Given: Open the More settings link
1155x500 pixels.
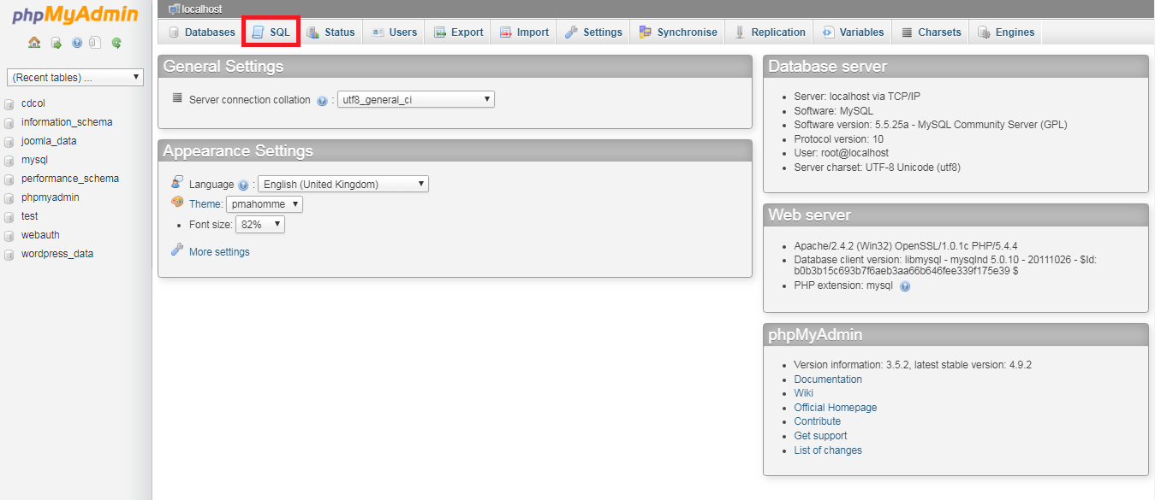Looking at the screenshot, I should (x=219, y=252).
